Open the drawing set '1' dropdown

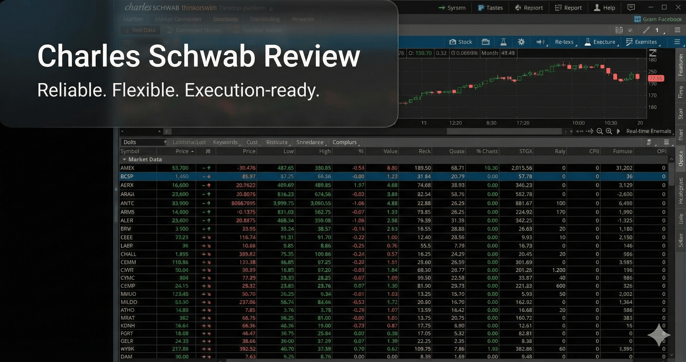(x=660, y=30)
